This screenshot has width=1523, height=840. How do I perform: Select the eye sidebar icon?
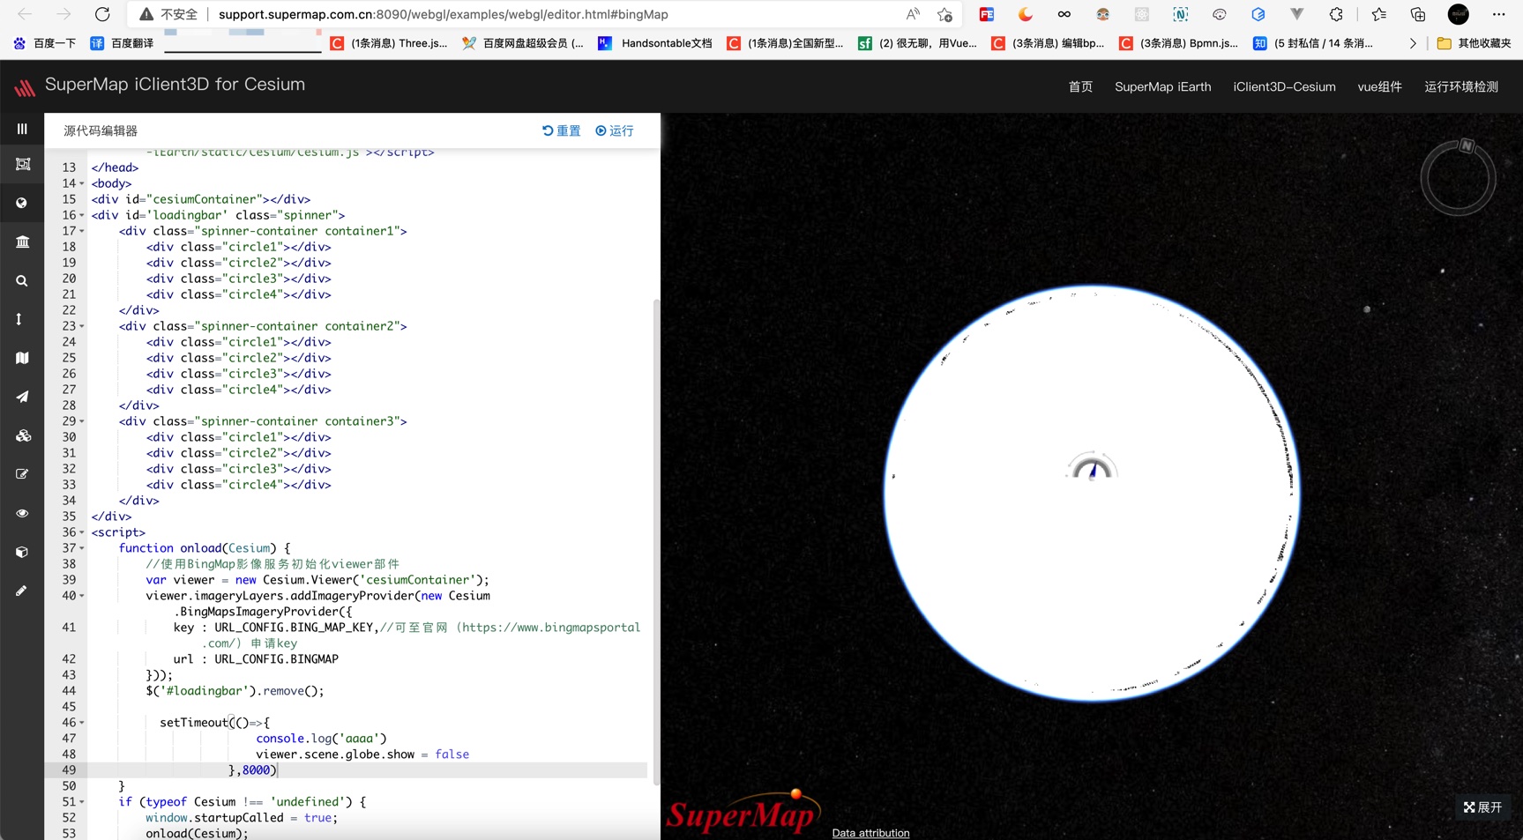pyautogui.click(x=22, y=513)
